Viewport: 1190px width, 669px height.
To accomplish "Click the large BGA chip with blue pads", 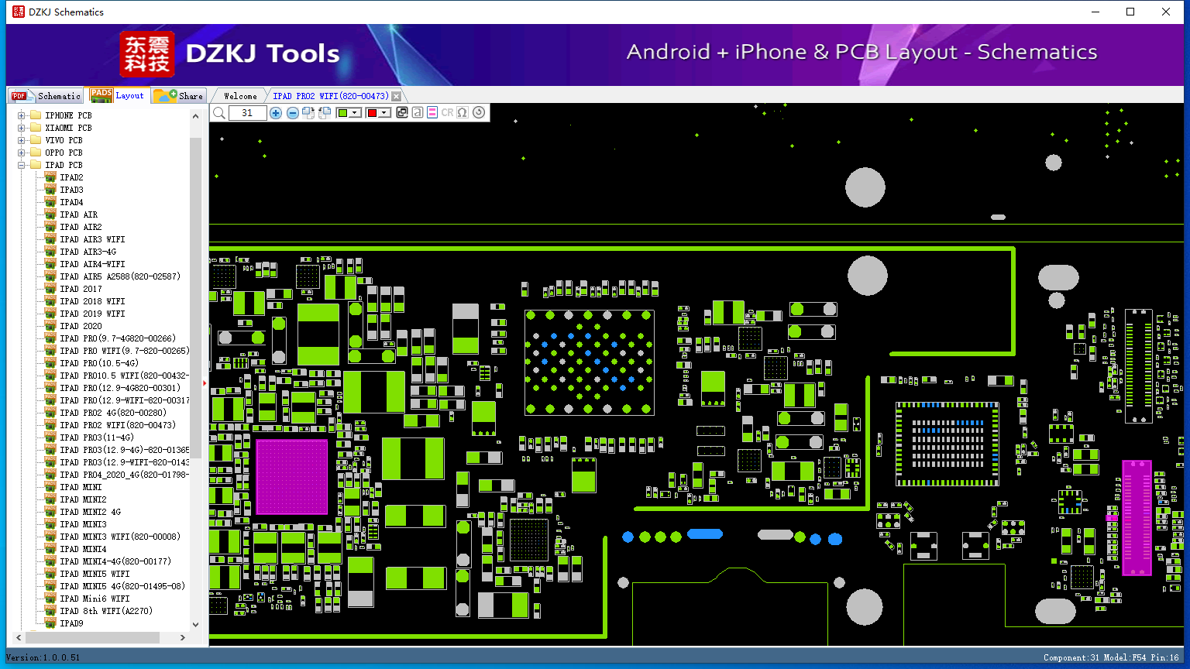I will [589, 362].
